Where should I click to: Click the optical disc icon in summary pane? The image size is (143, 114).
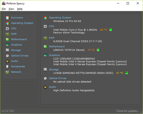tap(45, 78)
